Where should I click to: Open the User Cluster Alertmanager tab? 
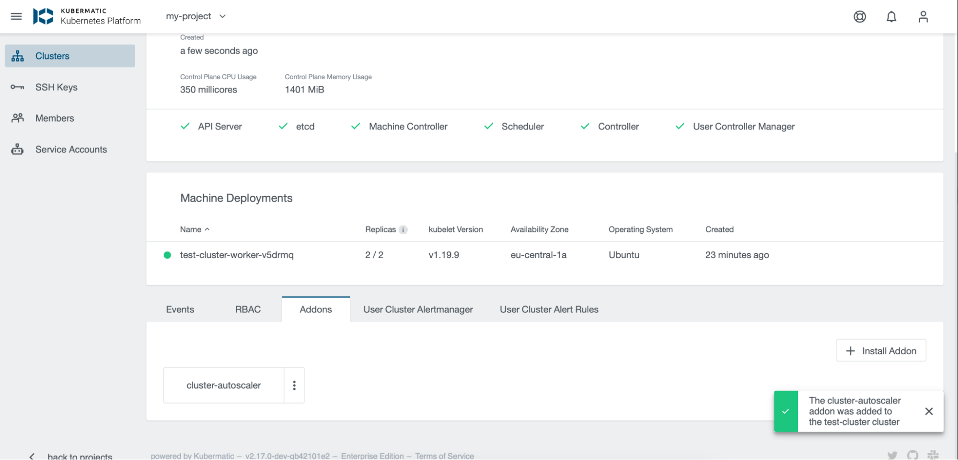pyautogui.click(x=418, y=309)
